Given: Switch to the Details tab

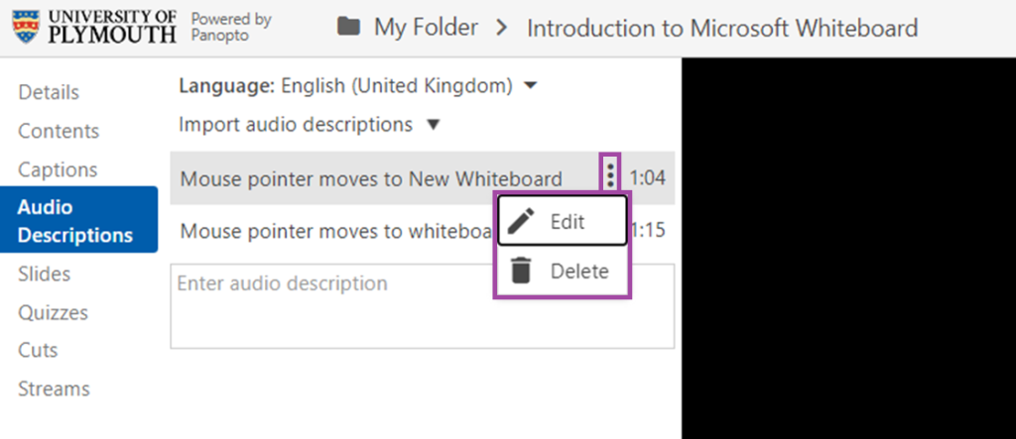Looking at the screenshot, I should click(x=49, y=92).
